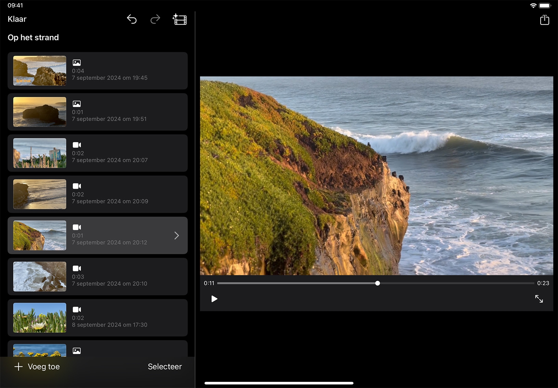This screenshot has height=388, width=558.
Task: Tap the 'Op het strand' project title
Action: point(33,38)
